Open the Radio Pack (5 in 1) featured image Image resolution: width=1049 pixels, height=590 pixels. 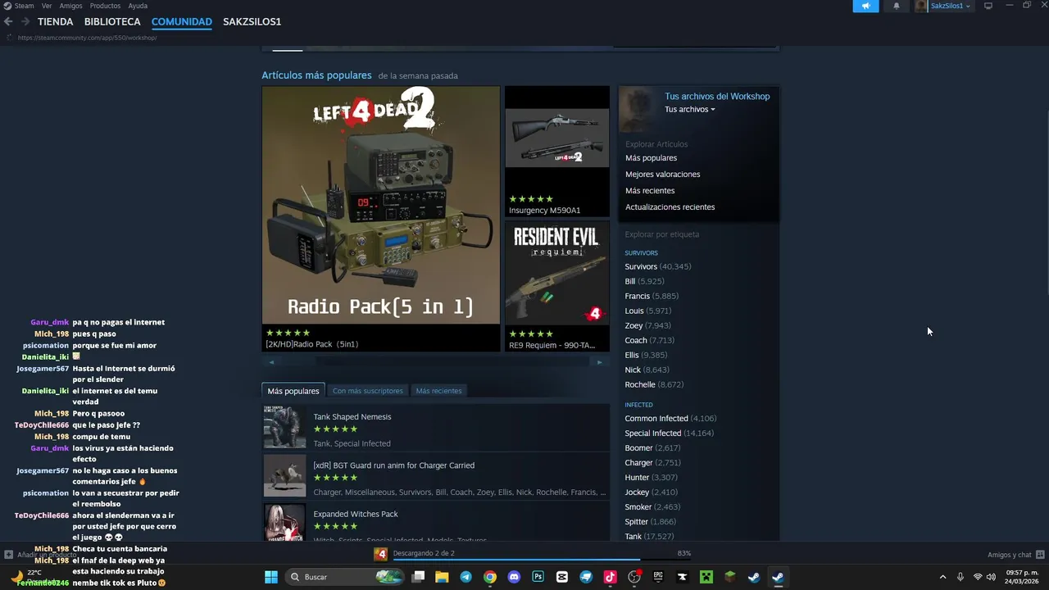click(381, 205)
